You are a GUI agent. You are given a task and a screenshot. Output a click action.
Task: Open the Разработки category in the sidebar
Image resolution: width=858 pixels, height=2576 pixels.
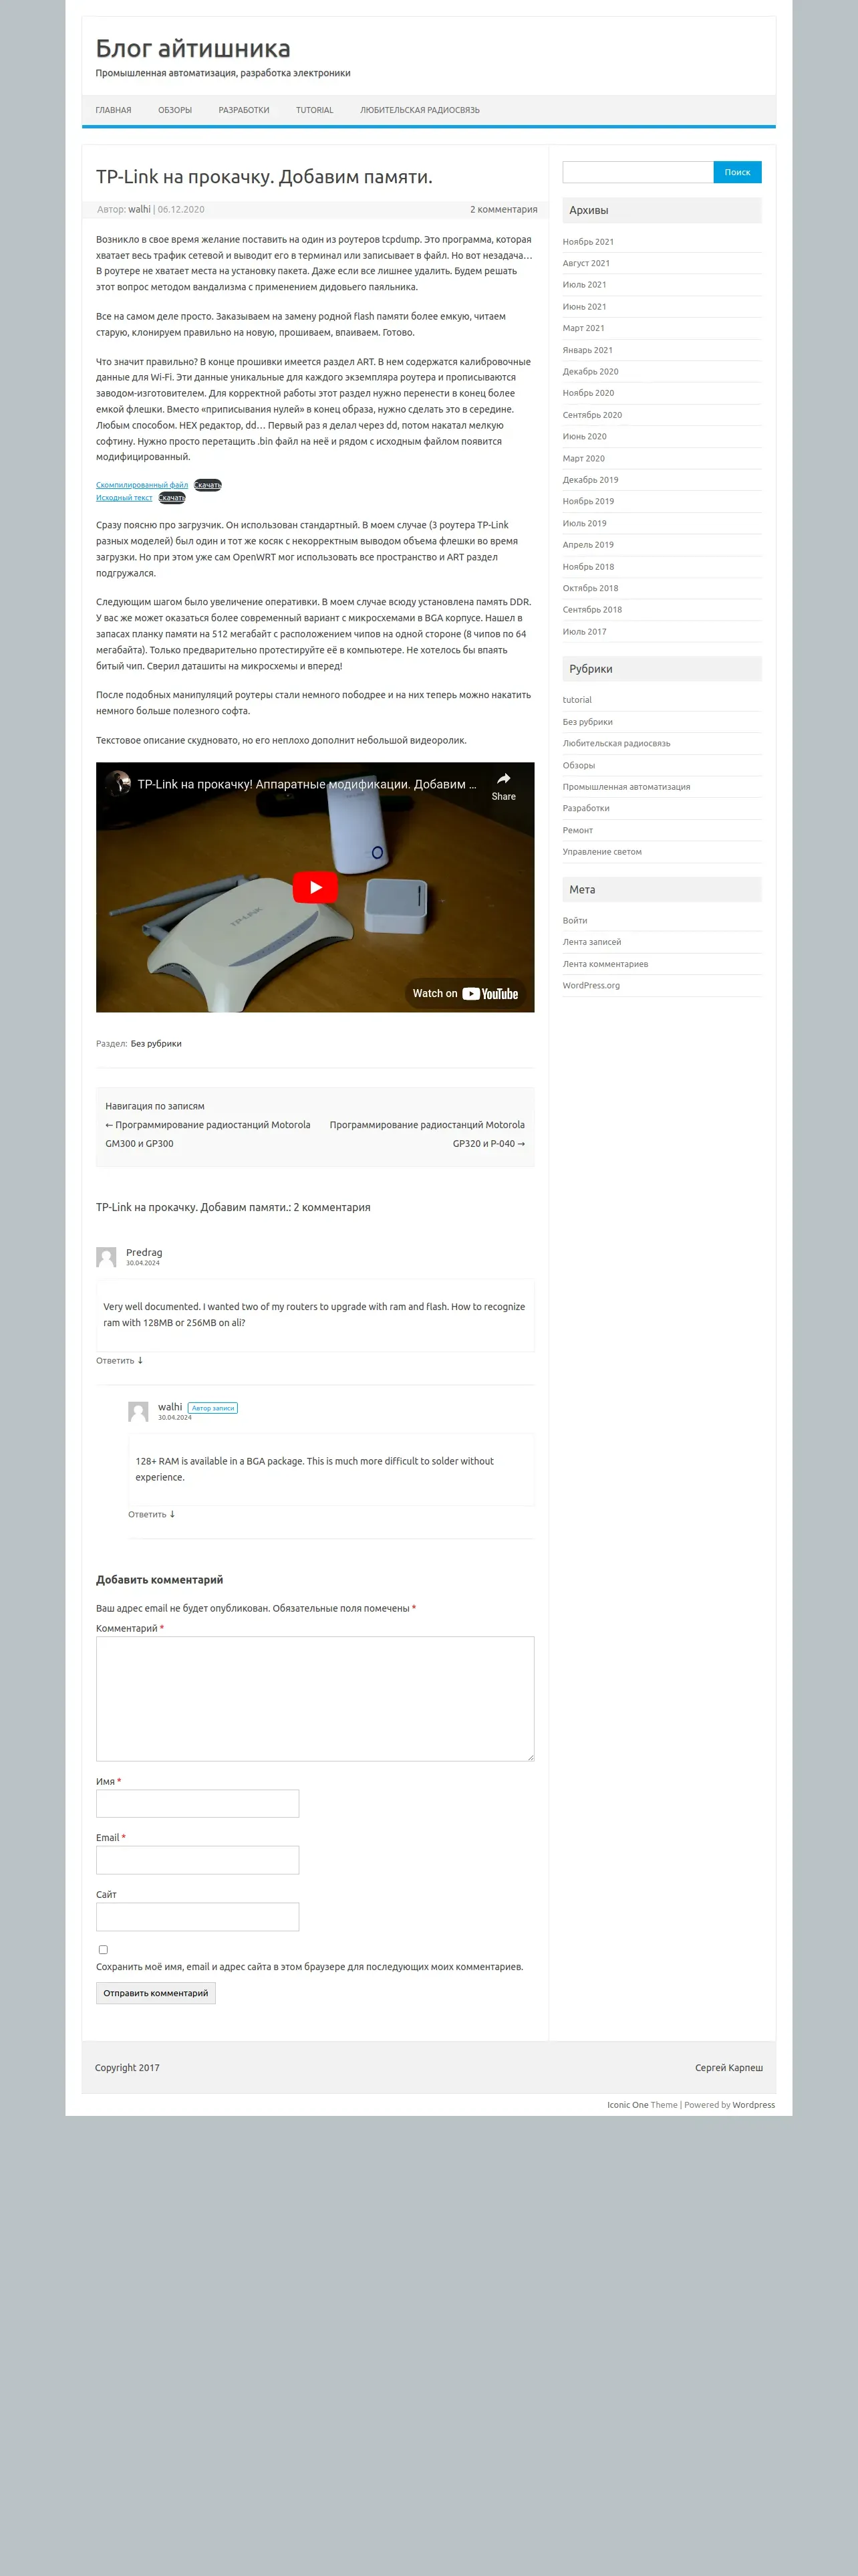[x=585, y=808]
